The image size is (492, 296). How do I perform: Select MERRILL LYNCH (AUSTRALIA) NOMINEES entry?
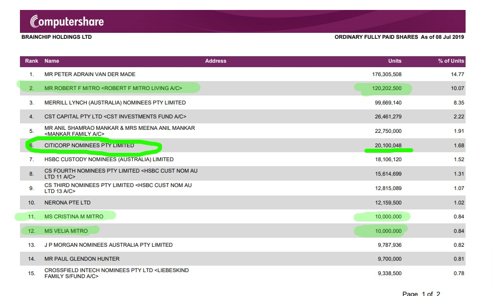pos(115,102)
